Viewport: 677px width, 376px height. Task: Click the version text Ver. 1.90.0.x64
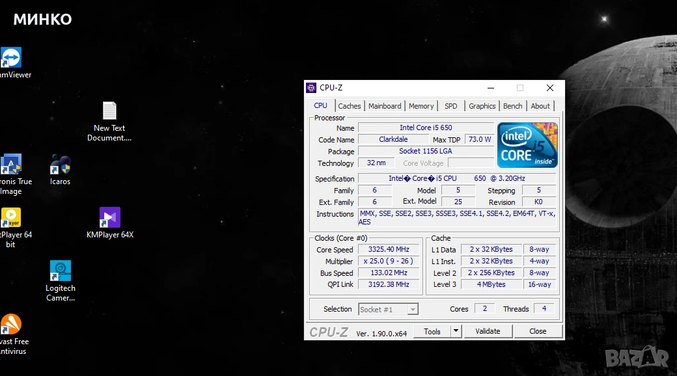[x=381, y=334]
